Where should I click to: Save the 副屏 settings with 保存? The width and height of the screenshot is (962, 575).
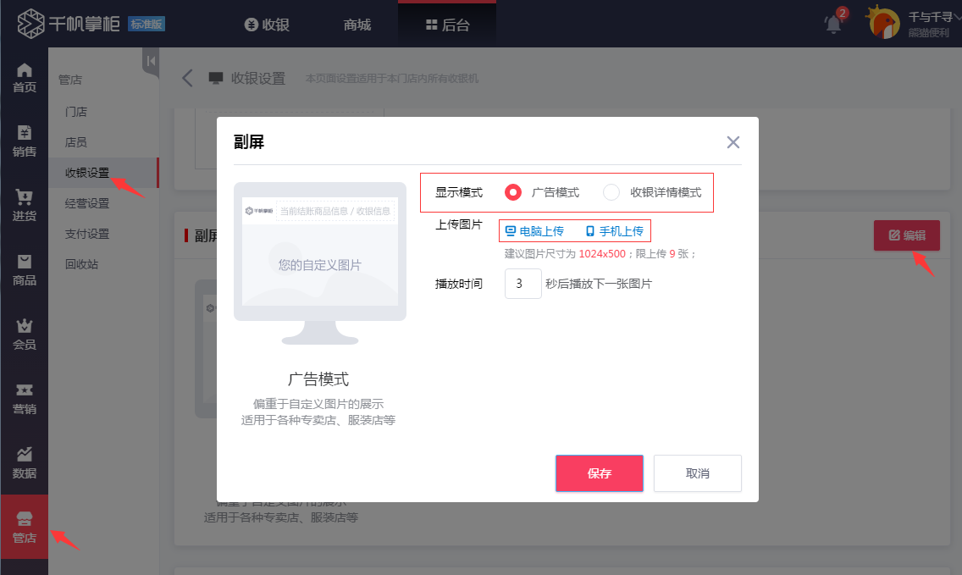600,473
